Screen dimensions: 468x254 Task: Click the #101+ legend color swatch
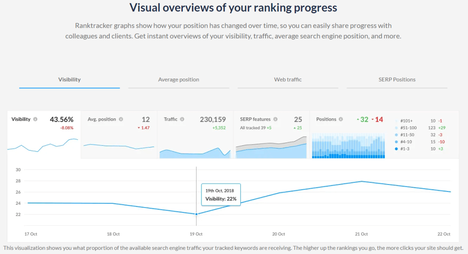(x=396, y=121)
